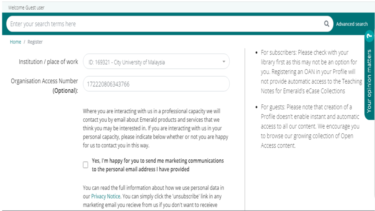Click the 'For guests' bullet paragraph

310,126
